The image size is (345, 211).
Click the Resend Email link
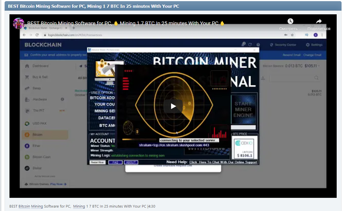click(292, 55)
